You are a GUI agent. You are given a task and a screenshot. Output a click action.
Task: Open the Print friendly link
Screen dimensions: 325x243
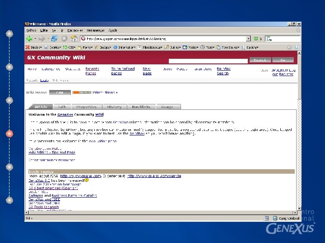(105, 93)
